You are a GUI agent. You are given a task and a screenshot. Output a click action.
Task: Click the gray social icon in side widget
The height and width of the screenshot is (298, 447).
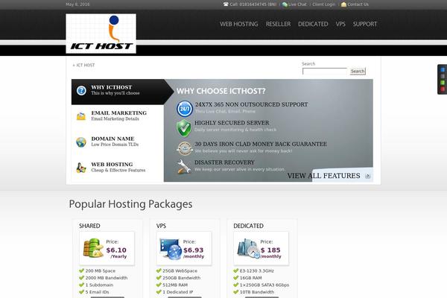click(443, 76)
